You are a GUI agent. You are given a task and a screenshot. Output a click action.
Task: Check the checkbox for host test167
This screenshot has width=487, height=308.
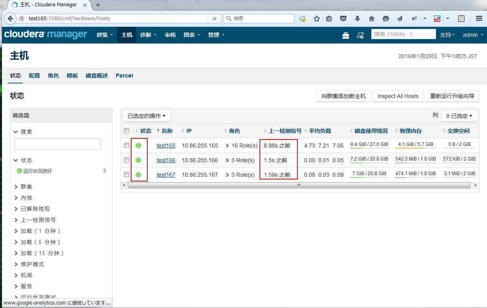click(x=126, y=174)
